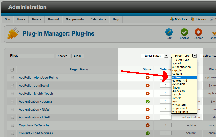216x137 pixels.
Task: Check the select-all checkbox in table header
Action: 12,70
